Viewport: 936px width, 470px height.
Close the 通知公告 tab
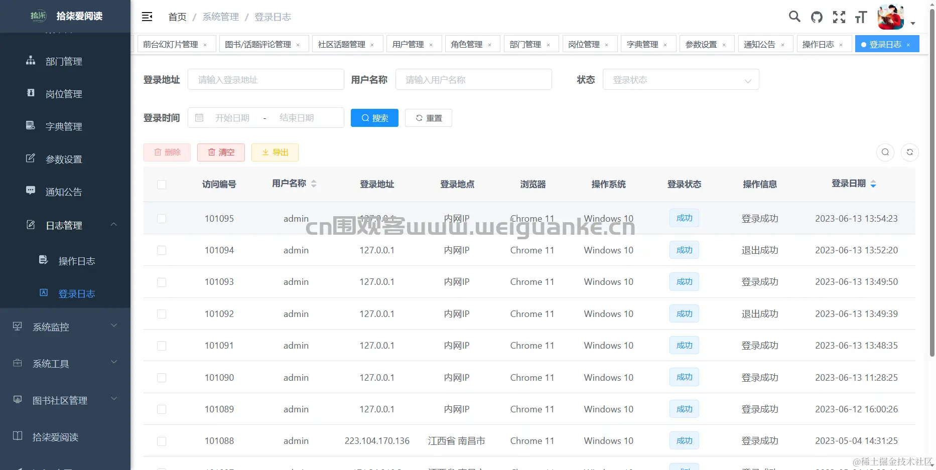pyautogui.click(x=782, y=45)
